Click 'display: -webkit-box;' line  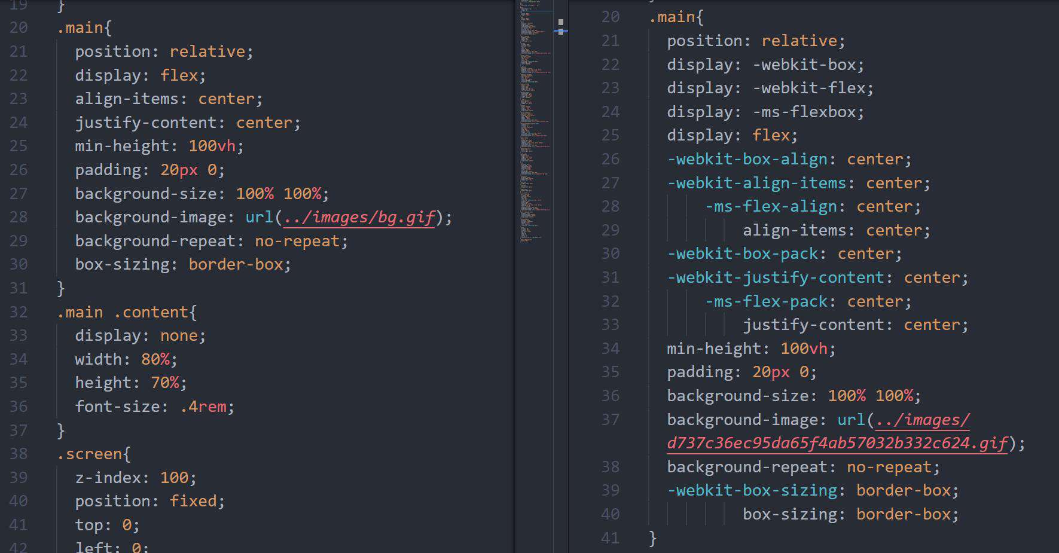[x=765, y=65]
